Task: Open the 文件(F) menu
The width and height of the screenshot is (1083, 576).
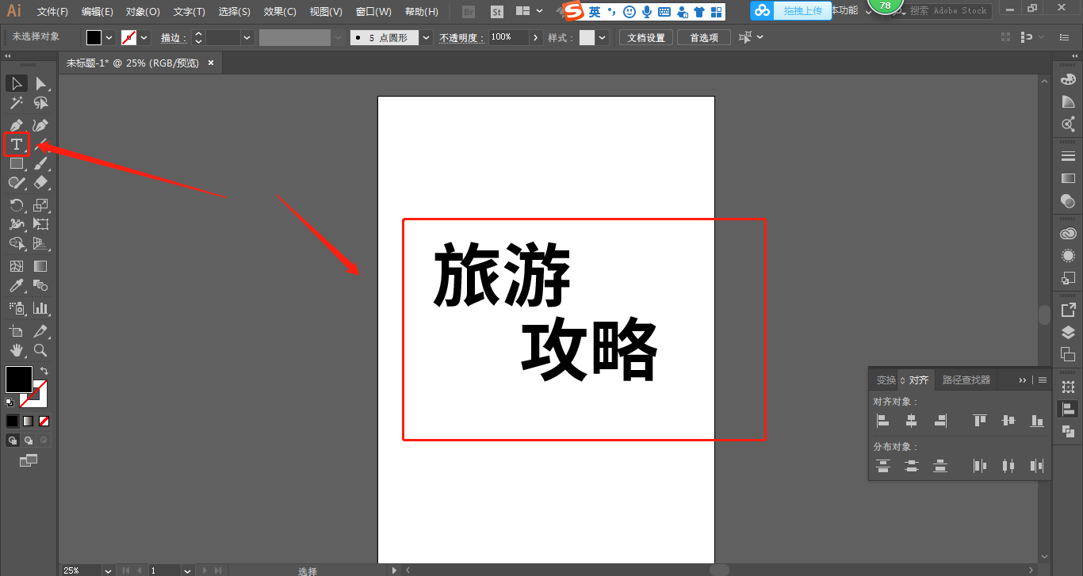Action: 52,12
